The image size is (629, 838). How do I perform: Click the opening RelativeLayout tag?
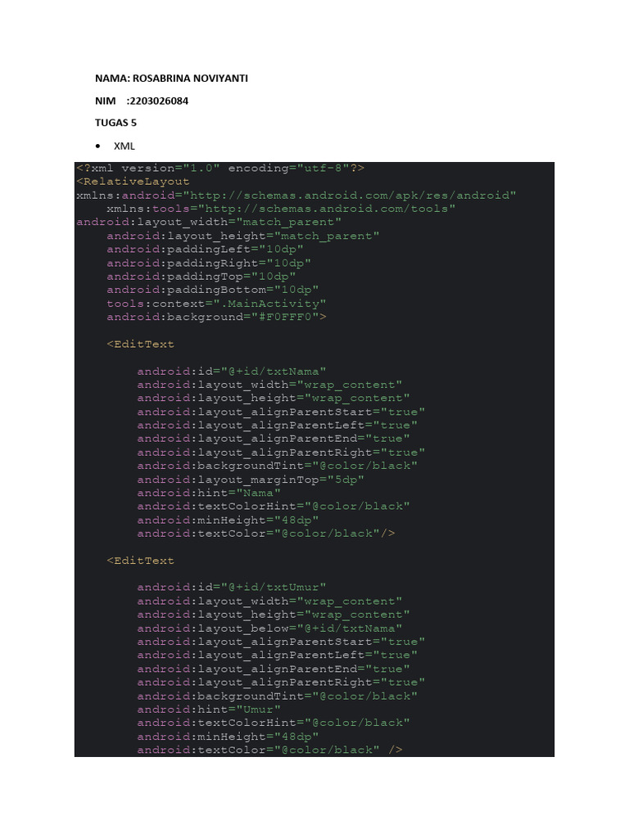(x=133, y=182)
